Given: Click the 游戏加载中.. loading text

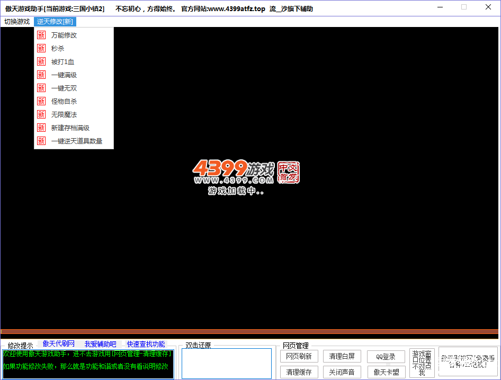Looking at the screenshot, I should tap(236, 191).
